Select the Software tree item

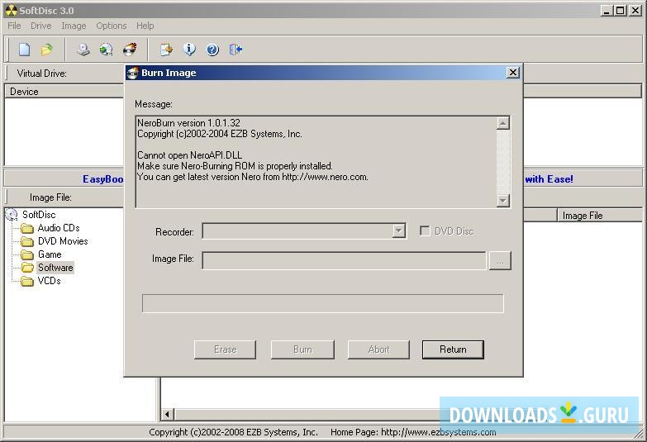[55, 268]
